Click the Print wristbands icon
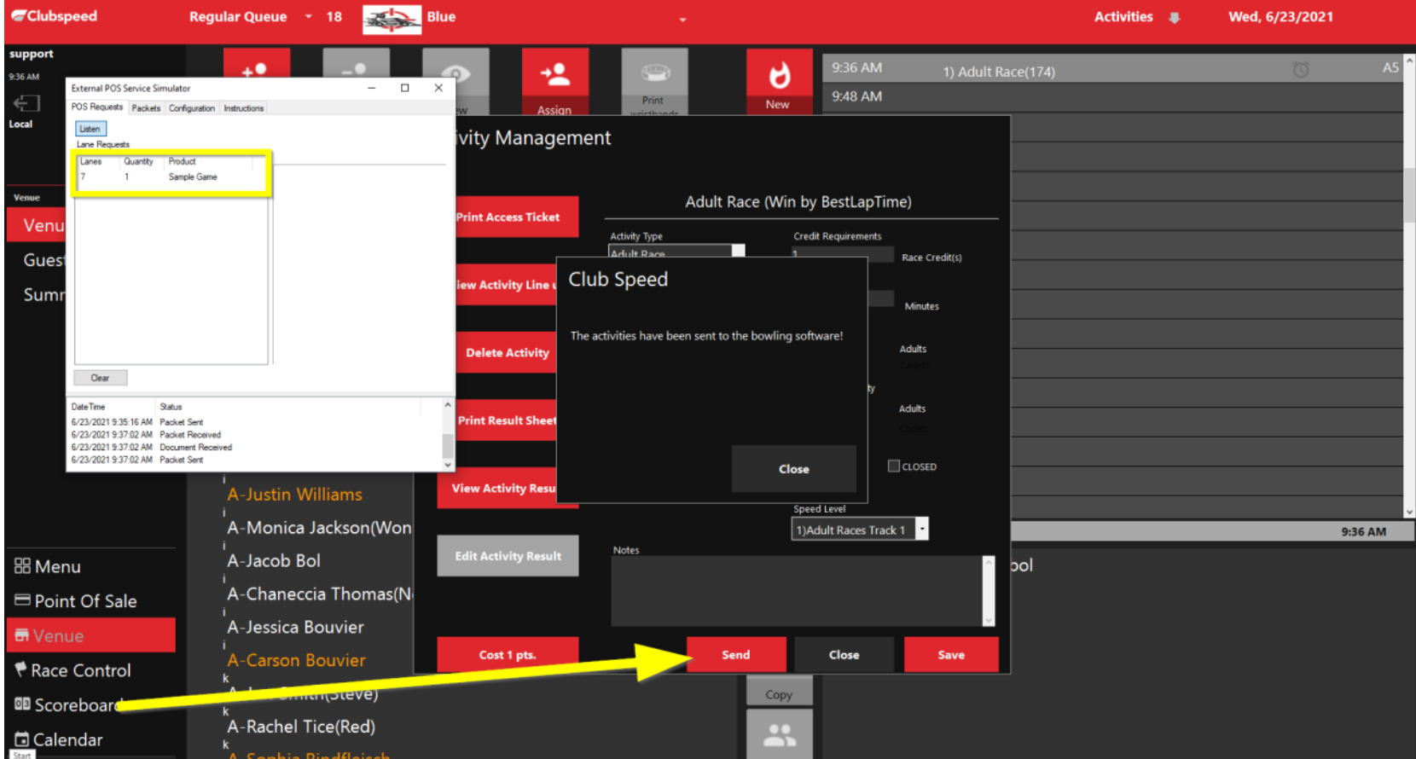The width and height of the screenshot is (1416, 759). click(x=654, y=72)
